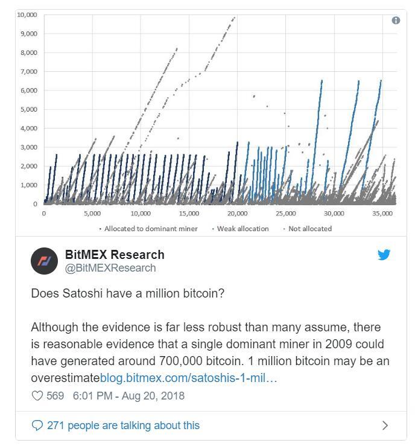This screenshot has width=415, height=446.
Task: Open the BitMEX Research profile avatar
Action: click(45, 261)
